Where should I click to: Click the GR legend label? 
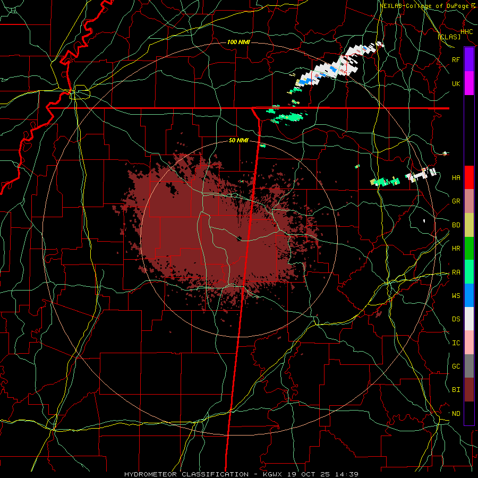(x=456, y=201)
